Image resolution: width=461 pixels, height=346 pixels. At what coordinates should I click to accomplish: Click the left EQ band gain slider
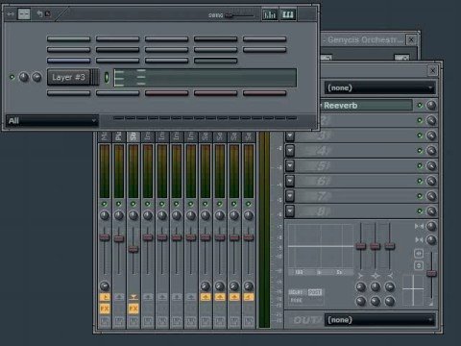pos(361,246)
